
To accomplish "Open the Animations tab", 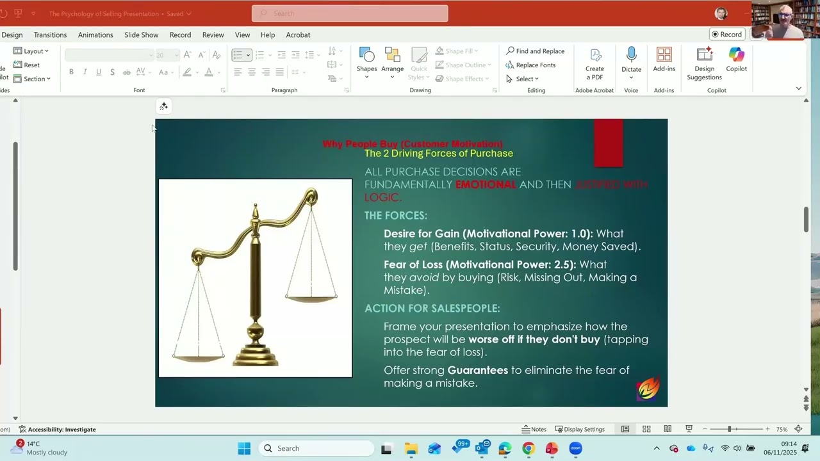I will click(x=95, y=35).
